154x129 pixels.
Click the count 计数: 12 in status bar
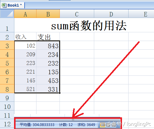[66, 125]
